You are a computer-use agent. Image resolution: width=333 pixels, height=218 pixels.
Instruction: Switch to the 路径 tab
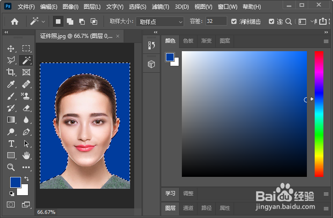point(207,208)
